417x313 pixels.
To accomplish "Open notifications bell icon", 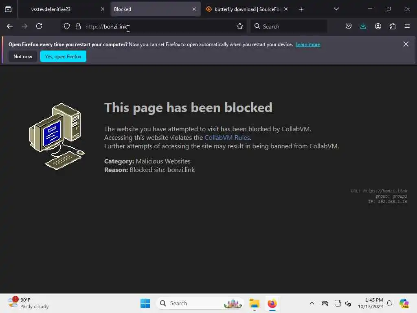I will point(389,303).
